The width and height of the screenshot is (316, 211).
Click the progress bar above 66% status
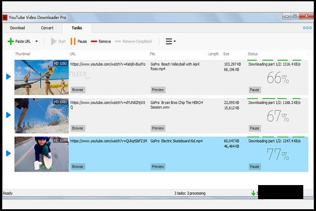point(274,60)
